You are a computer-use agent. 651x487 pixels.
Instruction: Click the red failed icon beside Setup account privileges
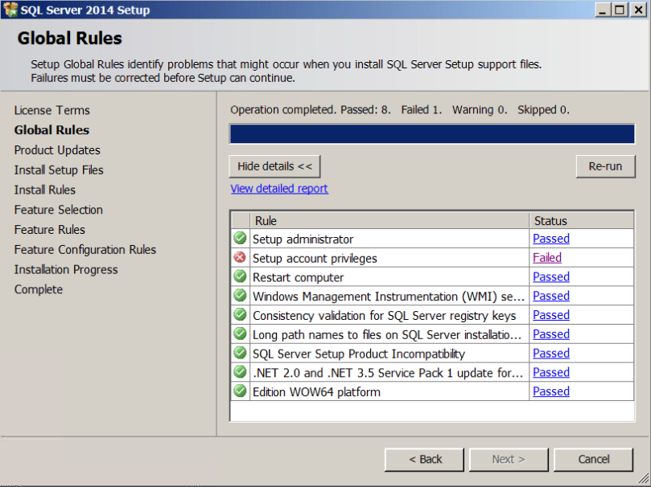click(x=240, y=257)
